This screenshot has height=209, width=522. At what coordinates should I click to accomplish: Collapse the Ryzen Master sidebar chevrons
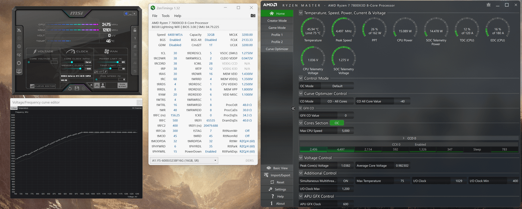(293, 108)
